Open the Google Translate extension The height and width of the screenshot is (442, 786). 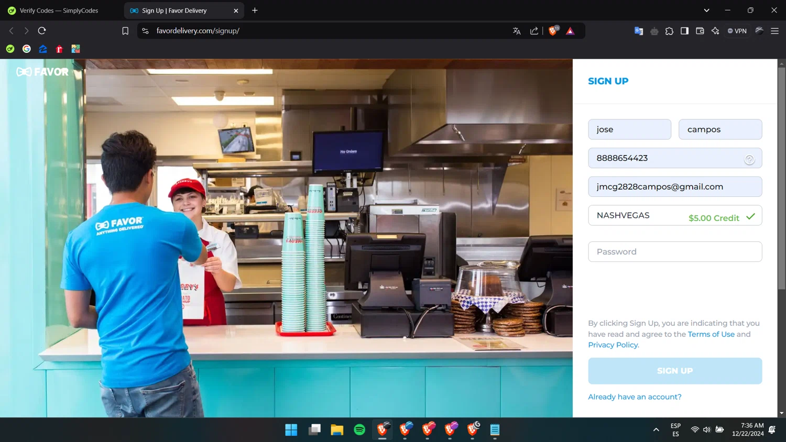point(639,31)
